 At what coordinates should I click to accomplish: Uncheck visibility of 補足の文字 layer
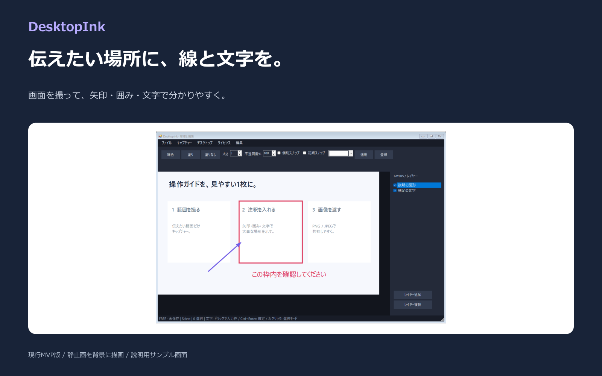(395, 191)
